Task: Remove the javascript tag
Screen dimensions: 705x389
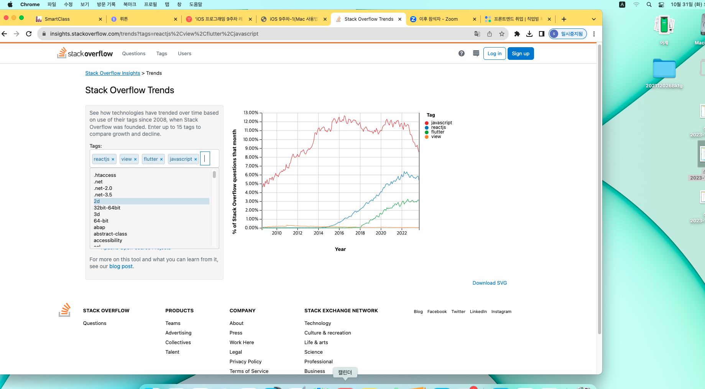Action: (196, 159)
